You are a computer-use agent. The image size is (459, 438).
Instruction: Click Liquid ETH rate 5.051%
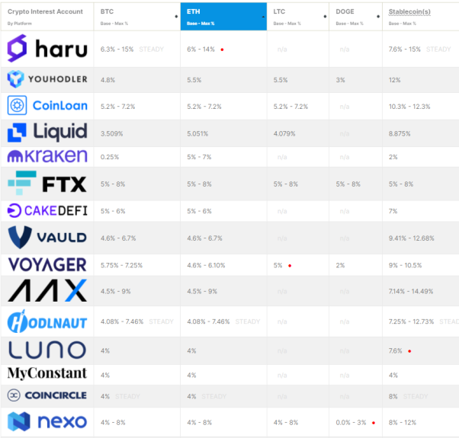pyautogui.click(x=197, y=133)
